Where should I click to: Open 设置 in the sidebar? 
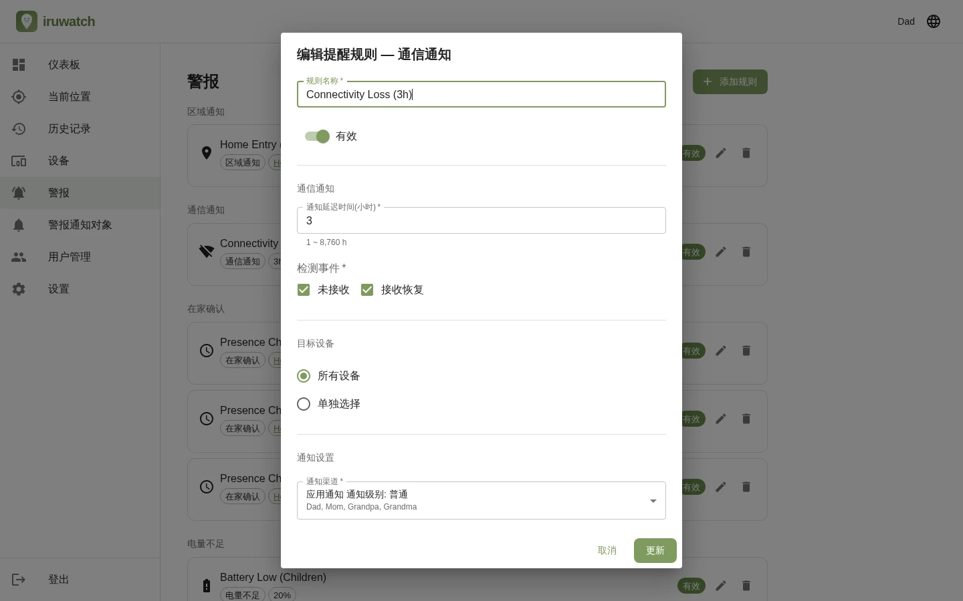point(80,289)
